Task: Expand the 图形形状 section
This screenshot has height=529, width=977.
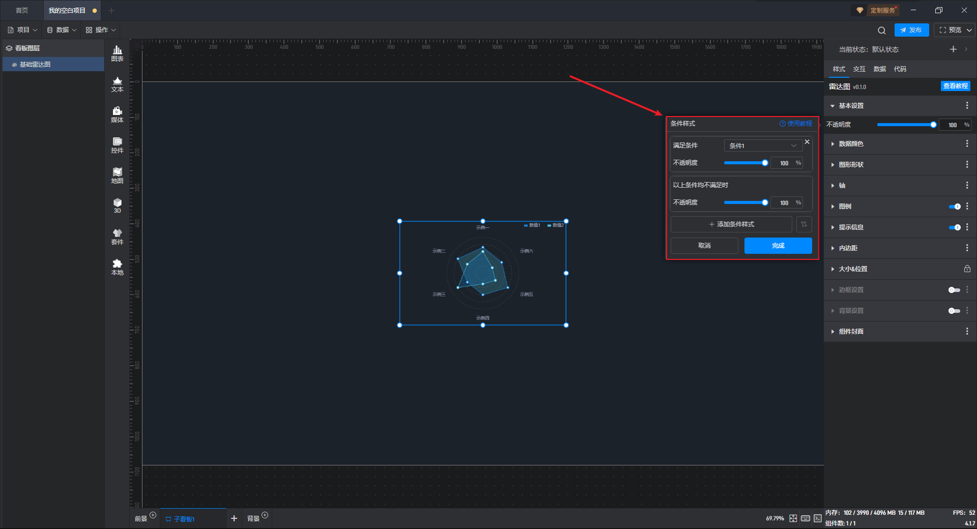Action: [851, 165]
